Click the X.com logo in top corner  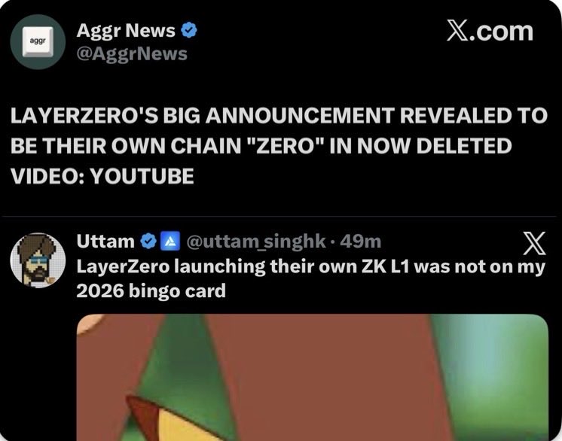pyautogui.click(x=489, y=32)
